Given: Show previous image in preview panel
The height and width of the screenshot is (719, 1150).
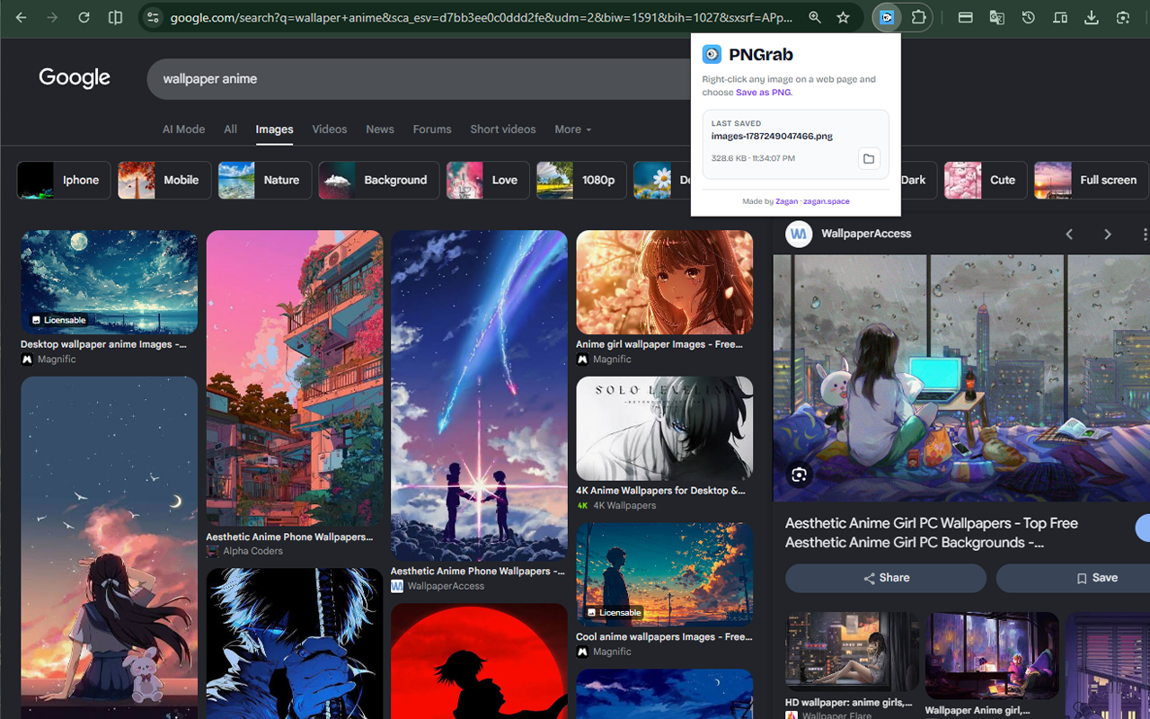Looking at the screenshot, I should click(x=1069, y=234).
